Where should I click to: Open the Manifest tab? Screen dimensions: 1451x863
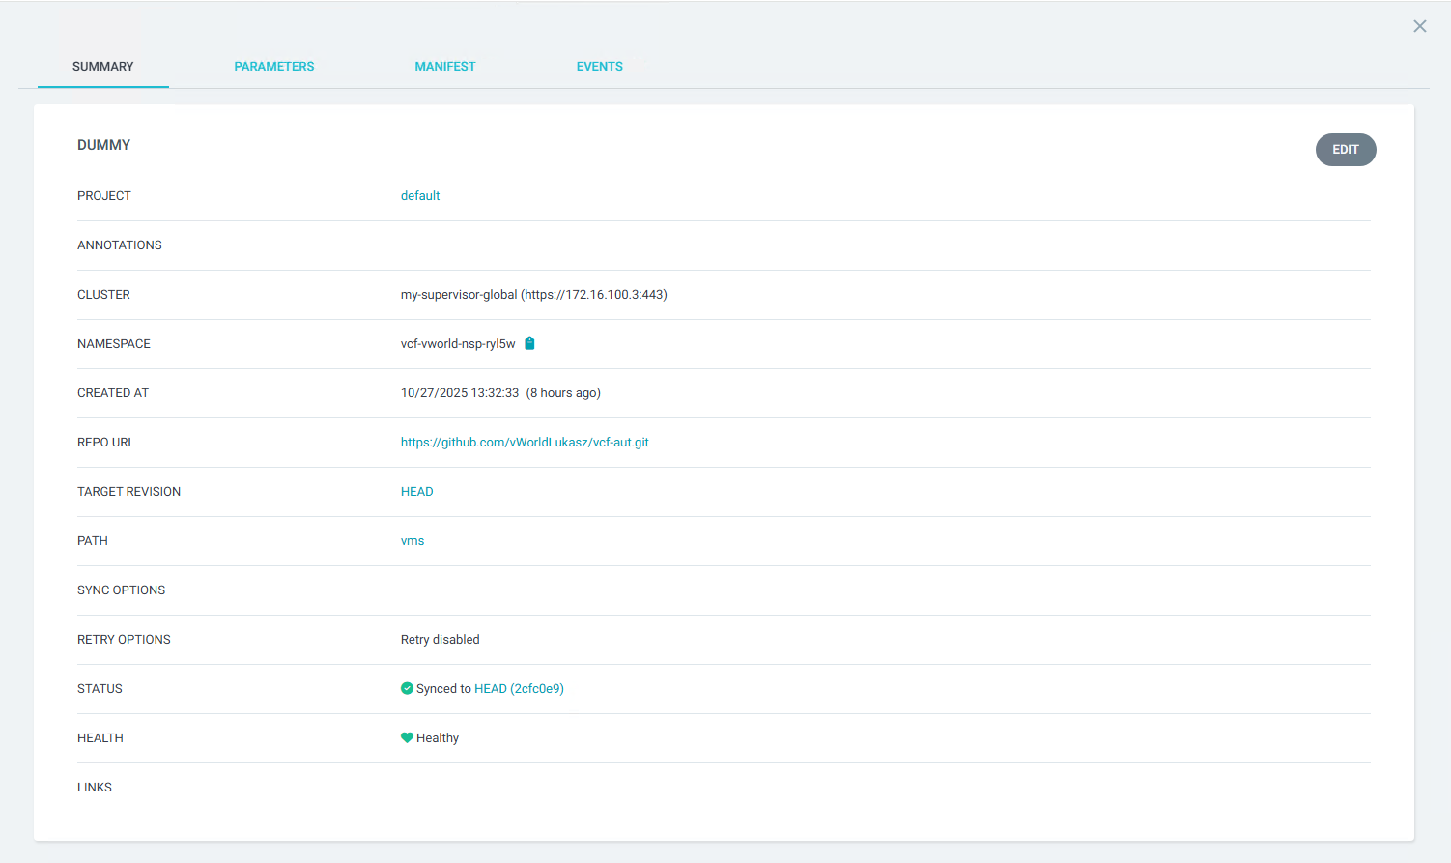click(x=444, y=67)
